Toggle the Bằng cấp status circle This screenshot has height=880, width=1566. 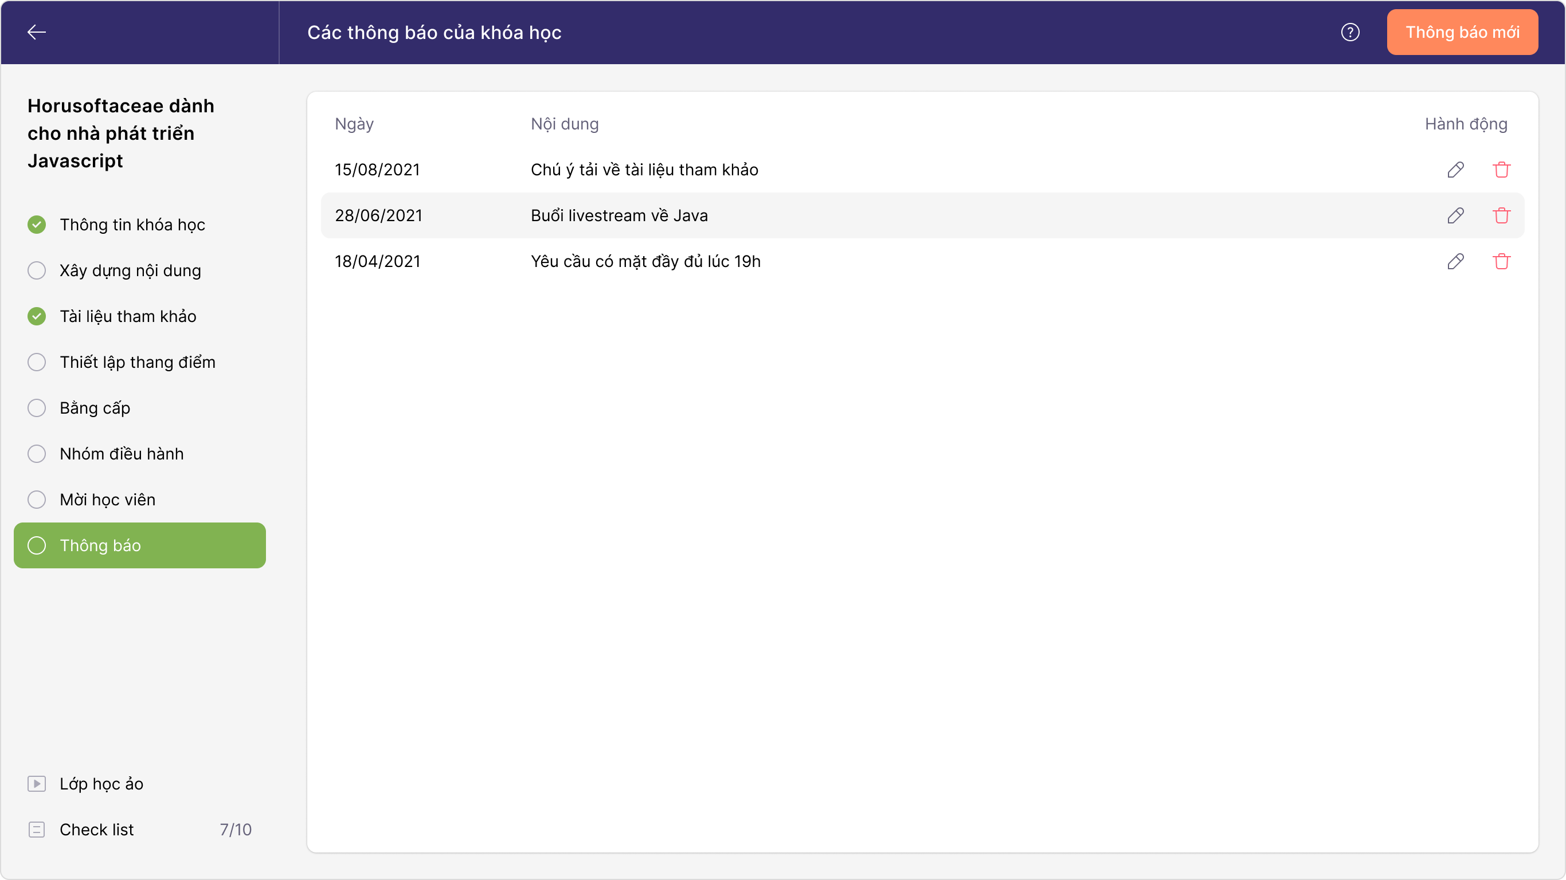coord(37,408)
